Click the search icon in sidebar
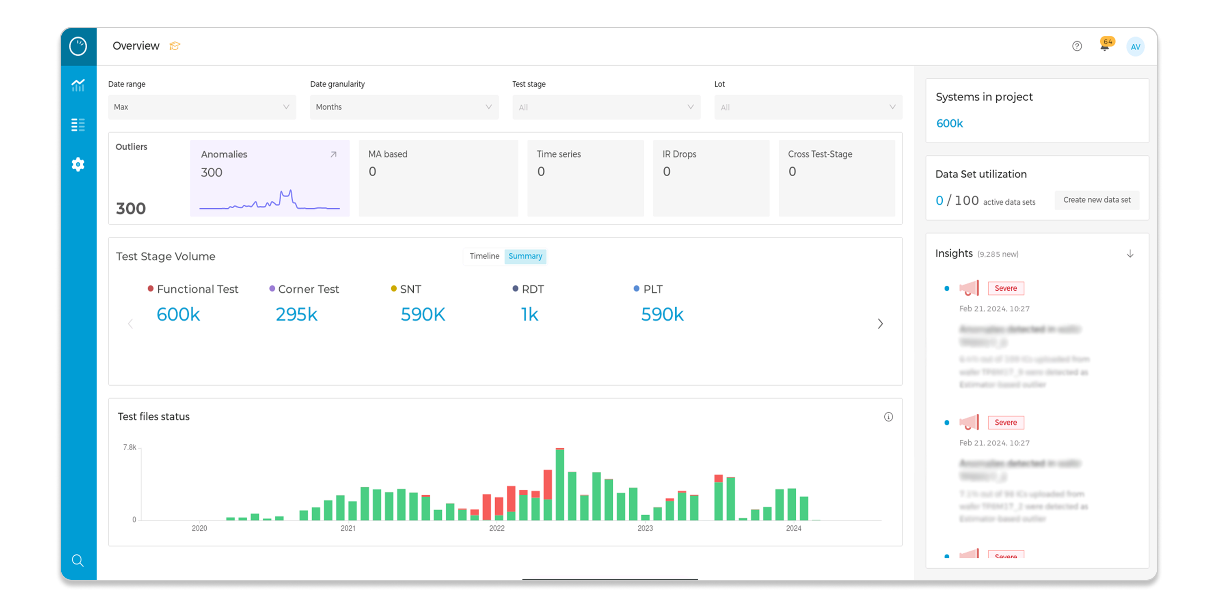 (x=78, y=561)
